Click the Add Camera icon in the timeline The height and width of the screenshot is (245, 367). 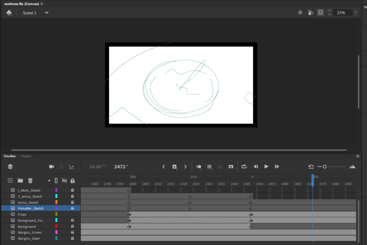coord(52,167)
